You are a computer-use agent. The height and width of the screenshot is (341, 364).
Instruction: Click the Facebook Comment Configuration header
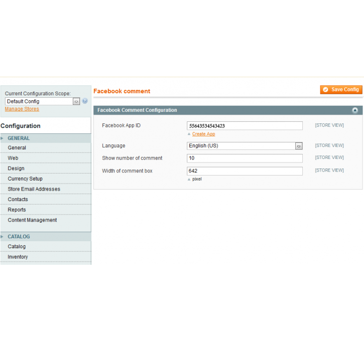228,110
